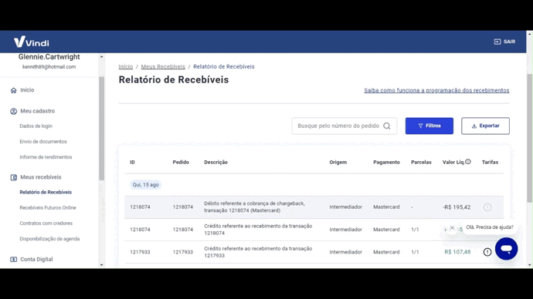The width and height of the screenshot is (533, 299).
Task: Click the 'R$ 107,48' value
Action: [457, 252]
